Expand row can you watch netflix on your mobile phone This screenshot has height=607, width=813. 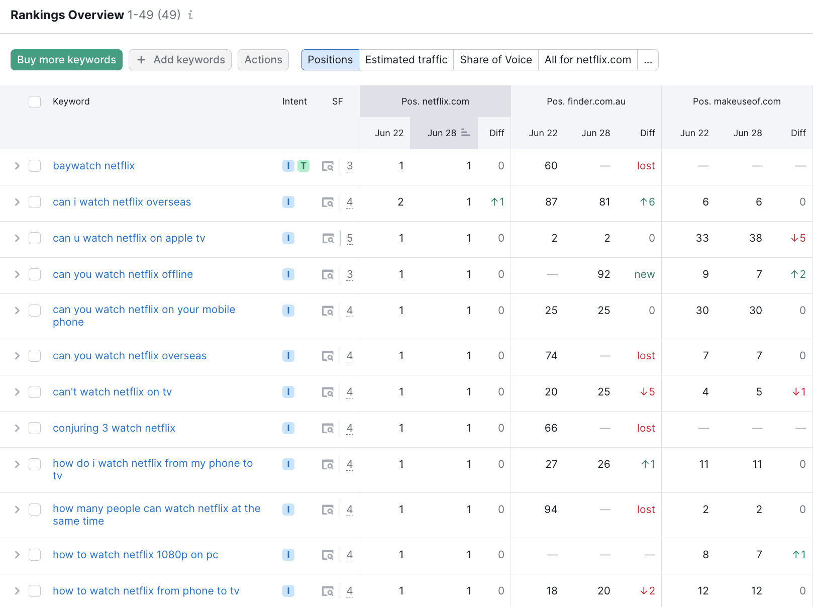pyautogui.click(x=17, y=311)
